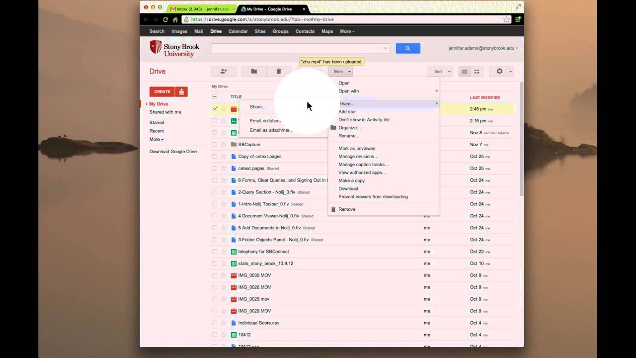Click spreadsheet icon of stats_stony_brook_10.9.12
Viewport: 636px width, 358px height.
point(234,264)
